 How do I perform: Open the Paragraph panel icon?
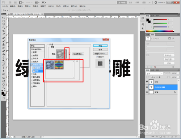[x=143, y=29]
